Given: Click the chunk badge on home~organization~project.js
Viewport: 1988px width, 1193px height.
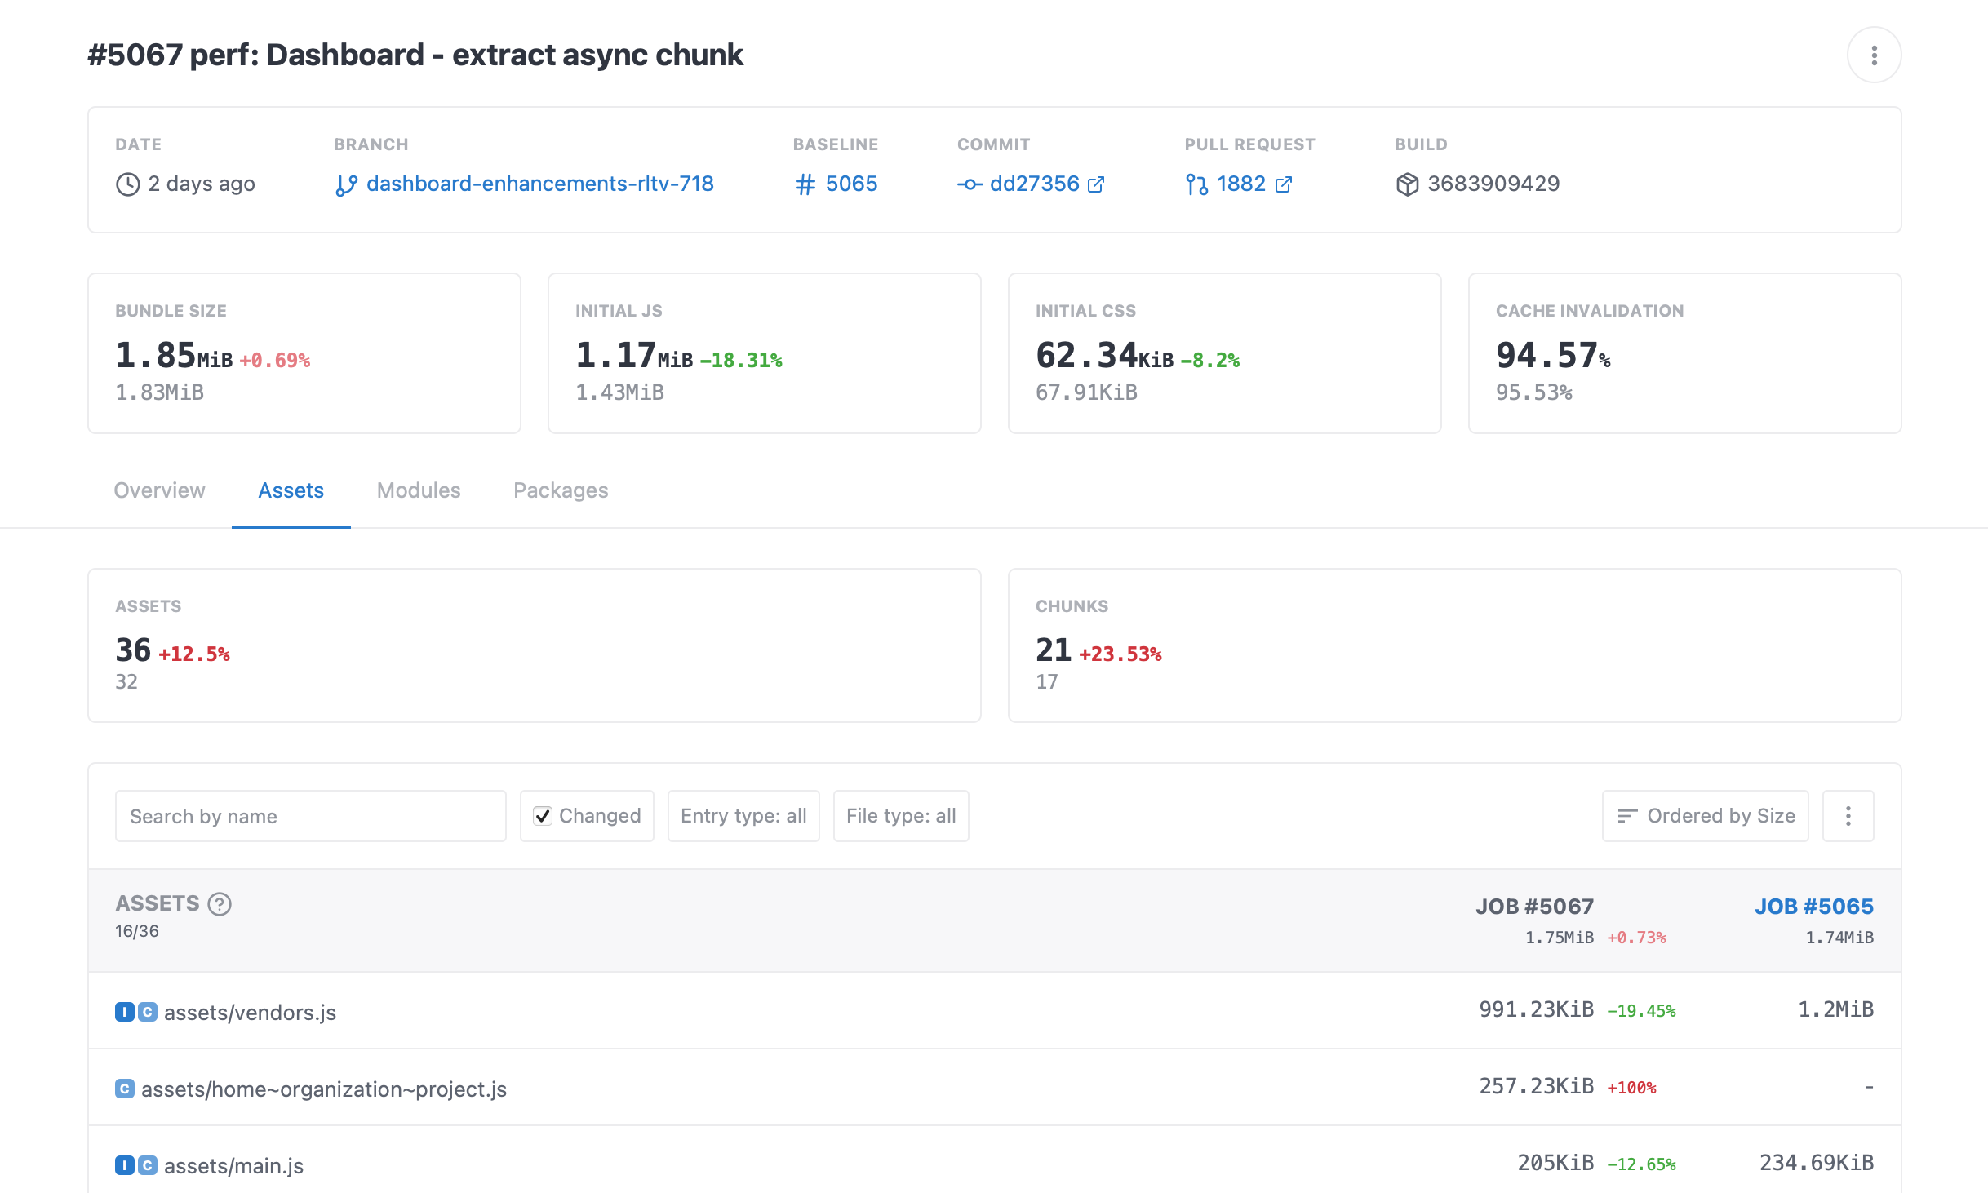Looking at the screenshot, I should click(124, 1089).
